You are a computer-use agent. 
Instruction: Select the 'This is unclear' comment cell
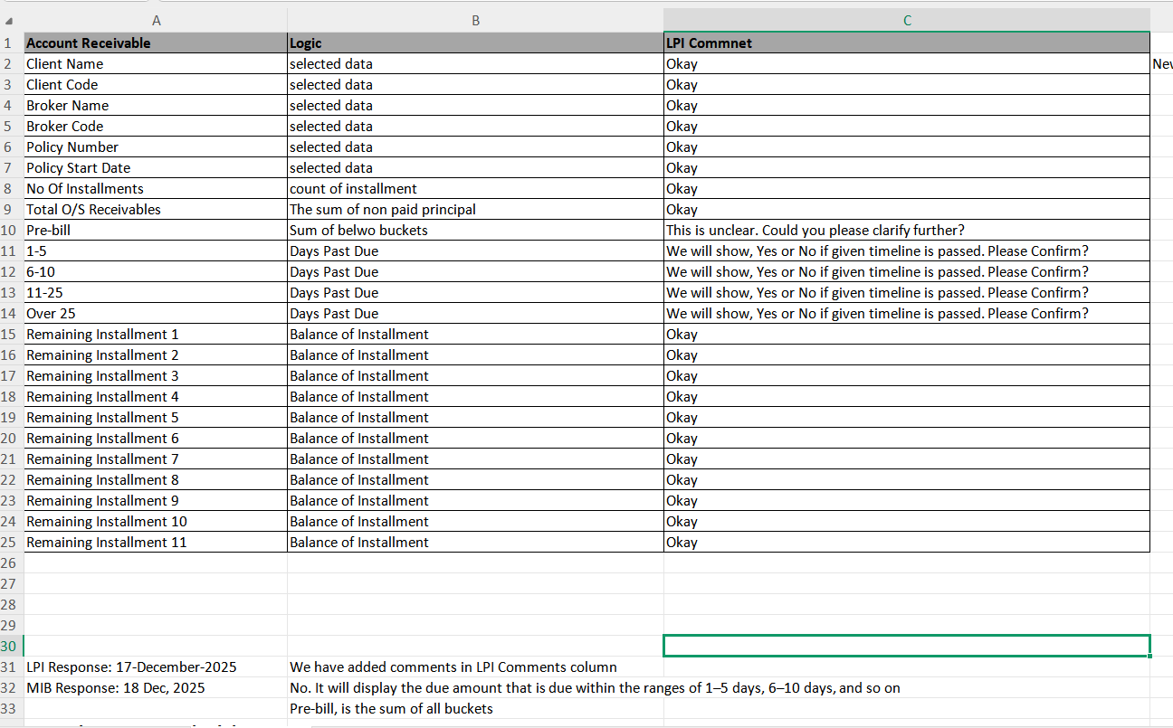tap(815, 231)
